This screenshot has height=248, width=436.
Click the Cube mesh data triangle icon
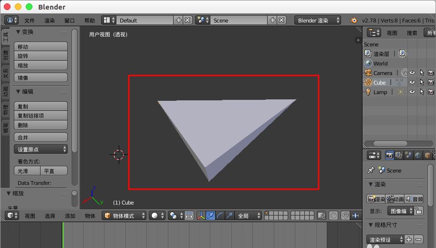pos(399,82)
